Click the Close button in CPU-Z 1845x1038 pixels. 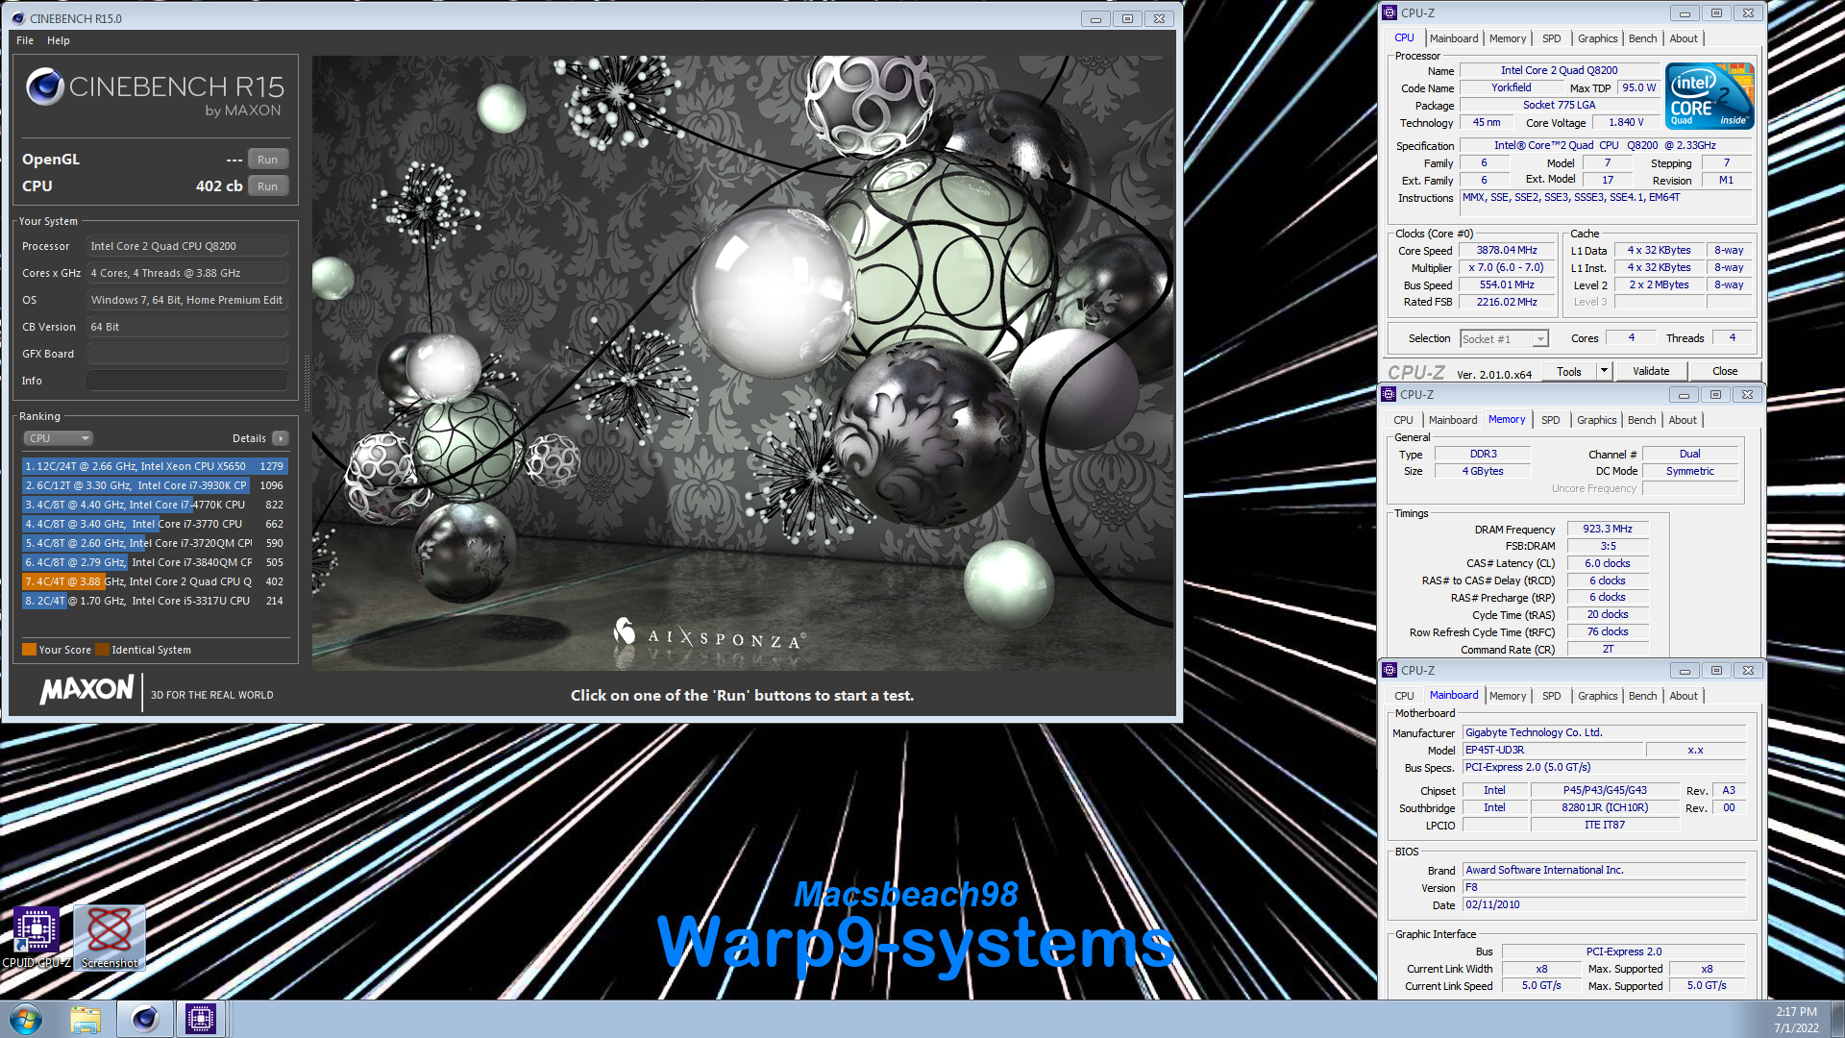click(1725, 371)
